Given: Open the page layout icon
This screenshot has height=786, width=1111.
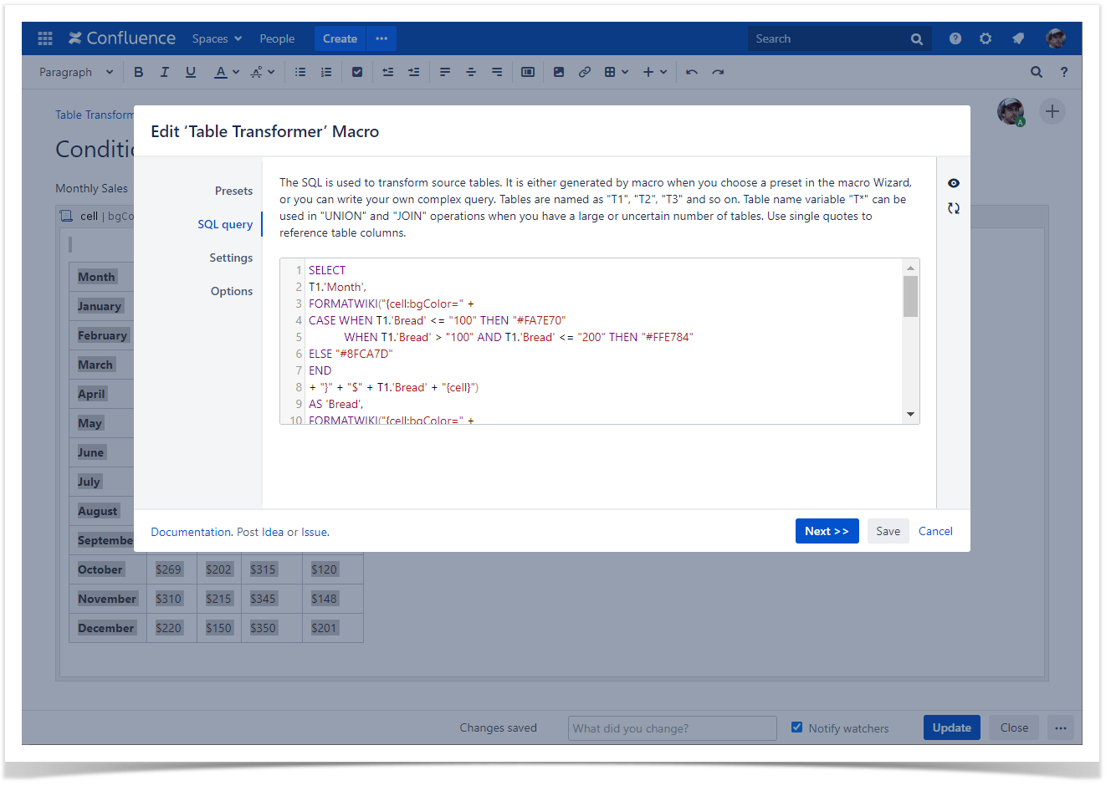Looking at the screenshot, I should click(x=528, y=72).
